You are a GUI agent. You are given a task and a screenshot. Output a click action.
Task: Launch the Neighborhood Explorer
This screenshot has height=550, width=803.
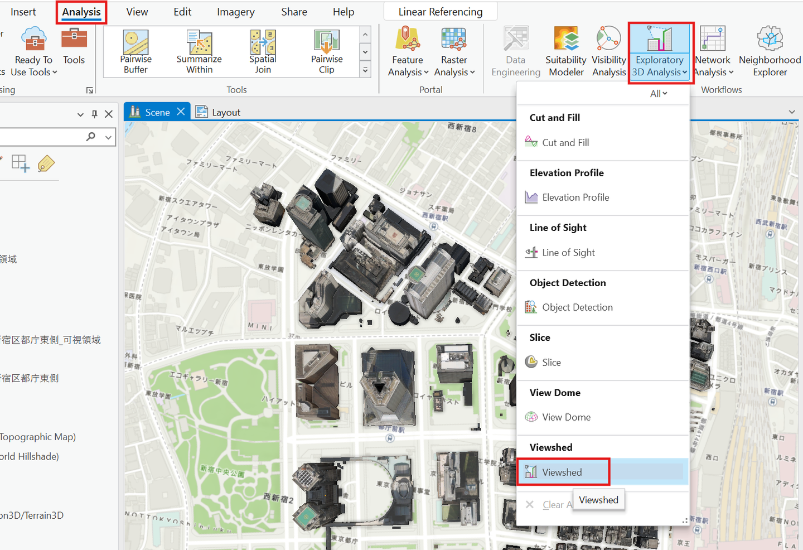point(770,51)
